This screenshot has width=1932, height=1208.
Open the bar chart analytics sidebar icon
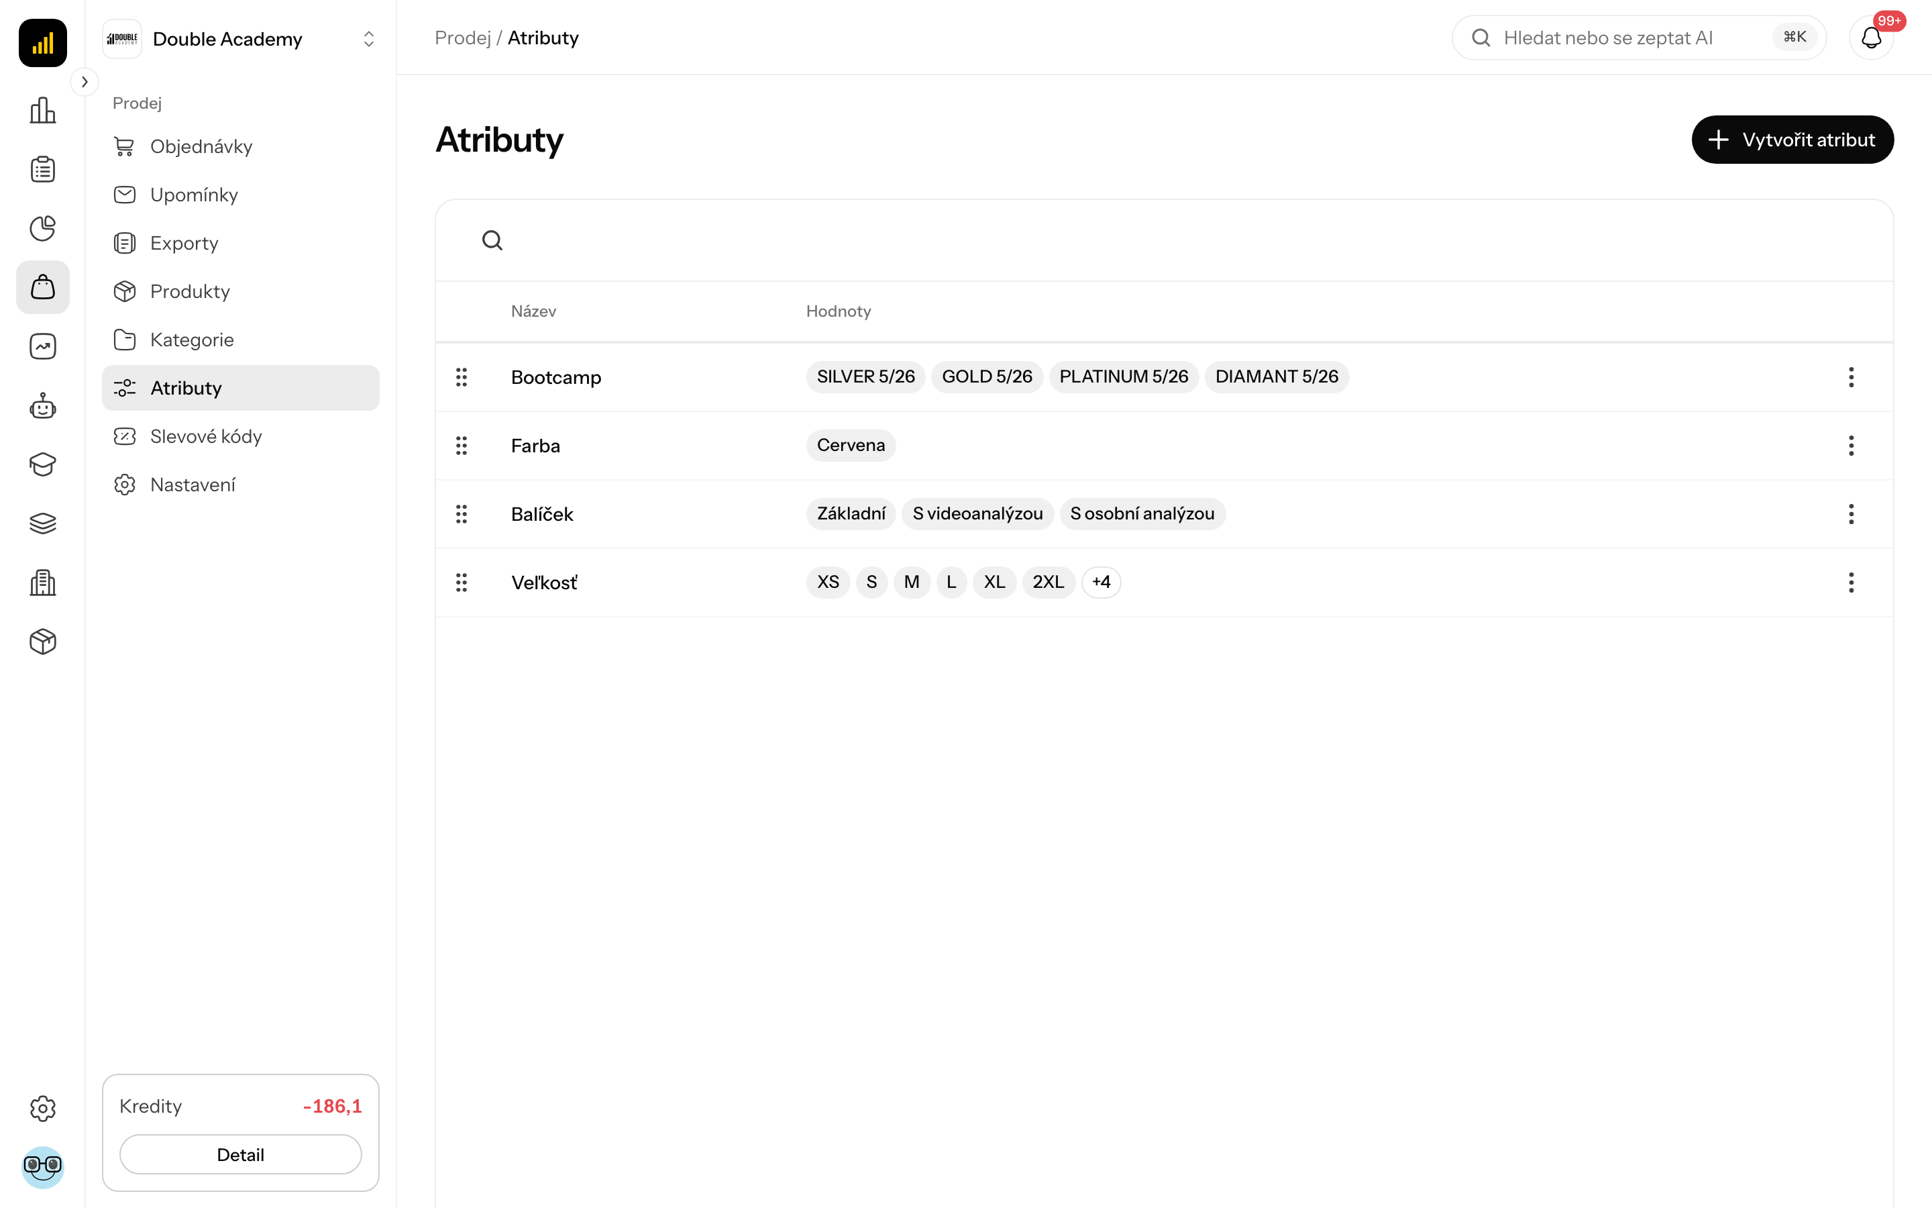click(x=42, y=110)
